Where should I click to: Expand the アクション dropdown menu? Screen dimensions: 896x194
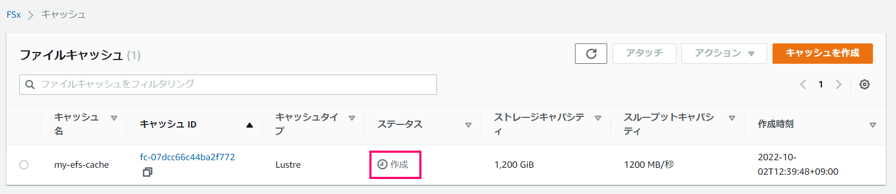[724, 54]
